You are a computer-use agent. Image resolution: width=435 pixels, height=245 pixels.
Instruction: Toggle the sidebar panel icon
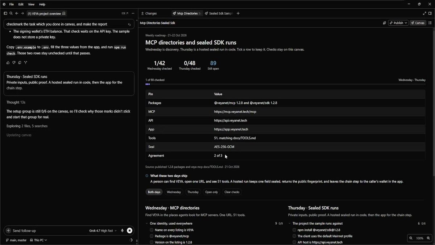[x=5, y=13]
